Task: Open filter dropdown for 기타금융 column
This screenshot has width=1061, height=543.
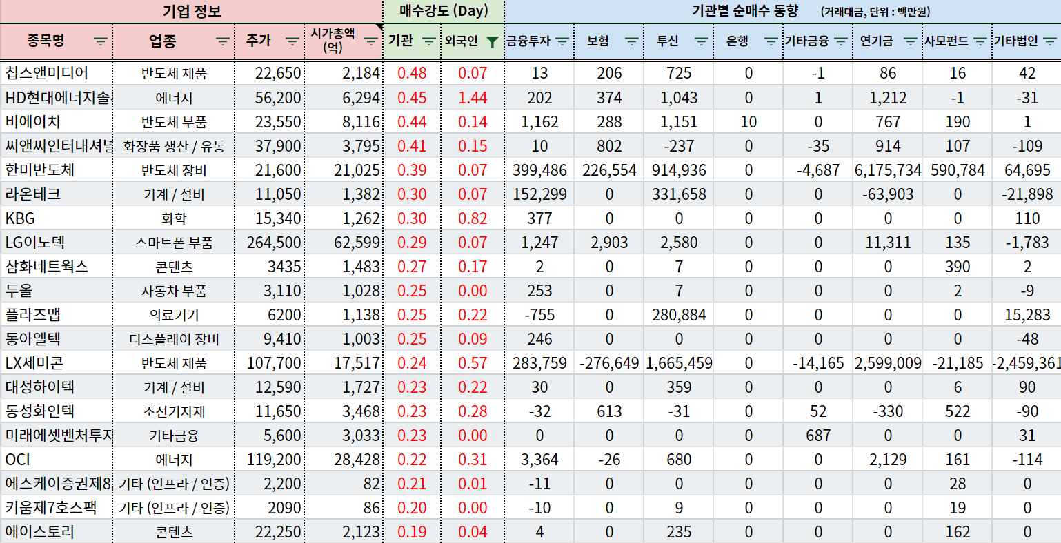Action: coord(840,41)
